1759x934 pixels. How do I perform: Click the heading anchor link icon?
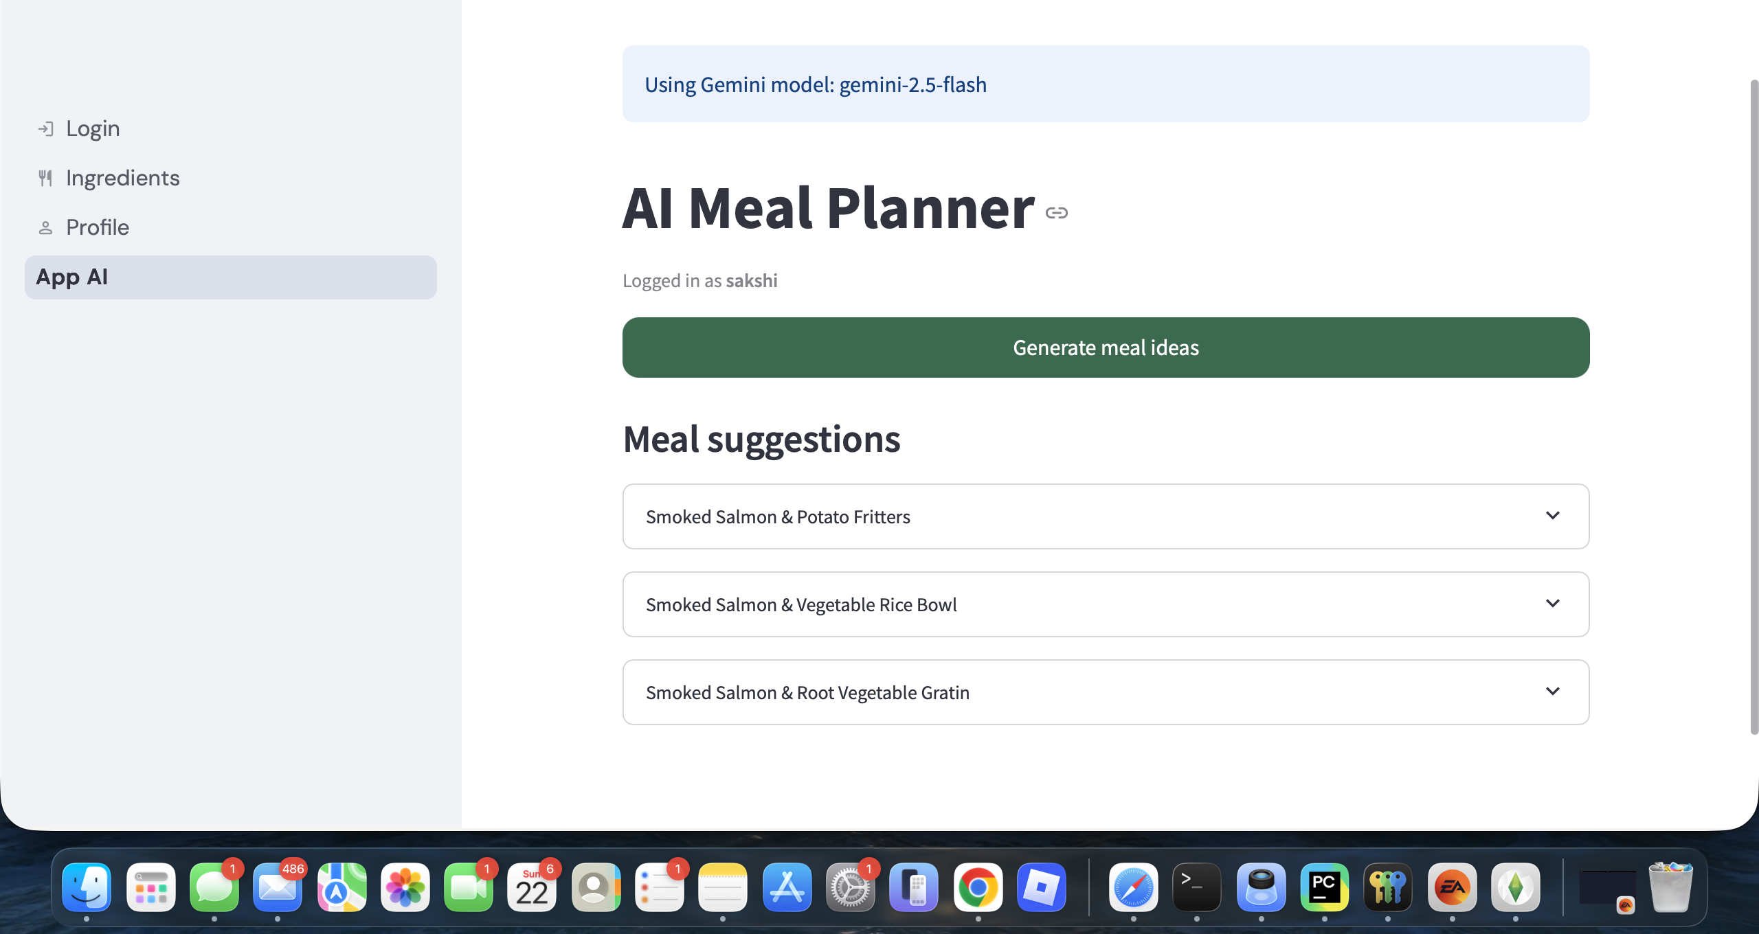(1057, 213)
